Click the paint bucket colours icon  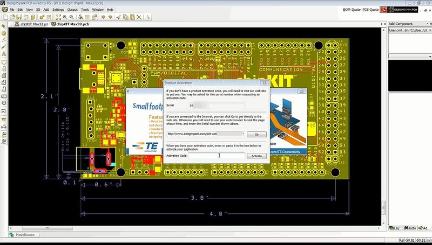(80, 17)
